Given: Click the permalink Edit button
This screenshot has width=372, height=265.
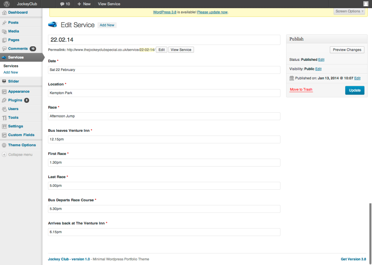Looking at the screenshot, I should 162,50.
